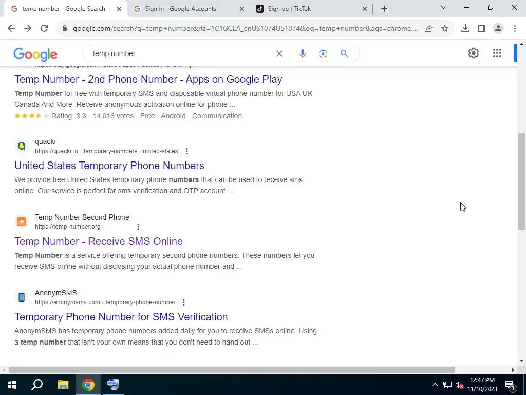Search by image with Google Lens

[323, 53]
